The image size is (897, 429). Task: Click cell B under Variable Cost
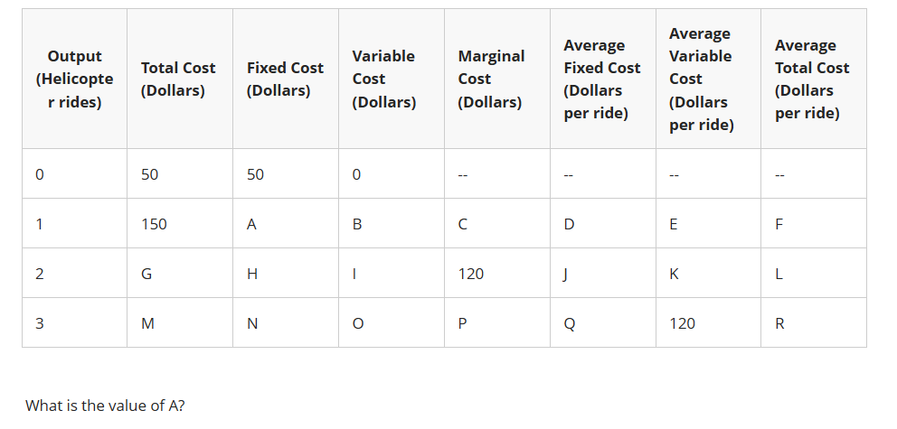(357, 224)
